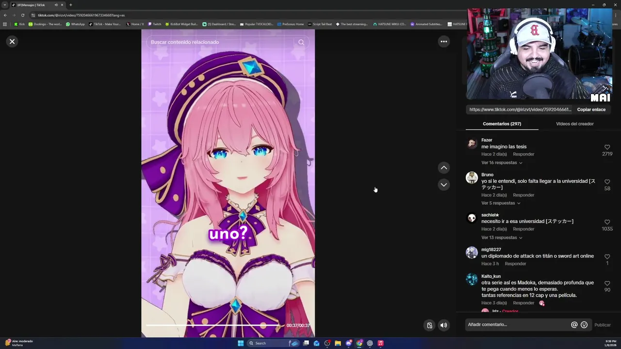Like Fazer's comment with heart icon
The height and width of the screenshot is (349, 621).
[x=607, y=147]
